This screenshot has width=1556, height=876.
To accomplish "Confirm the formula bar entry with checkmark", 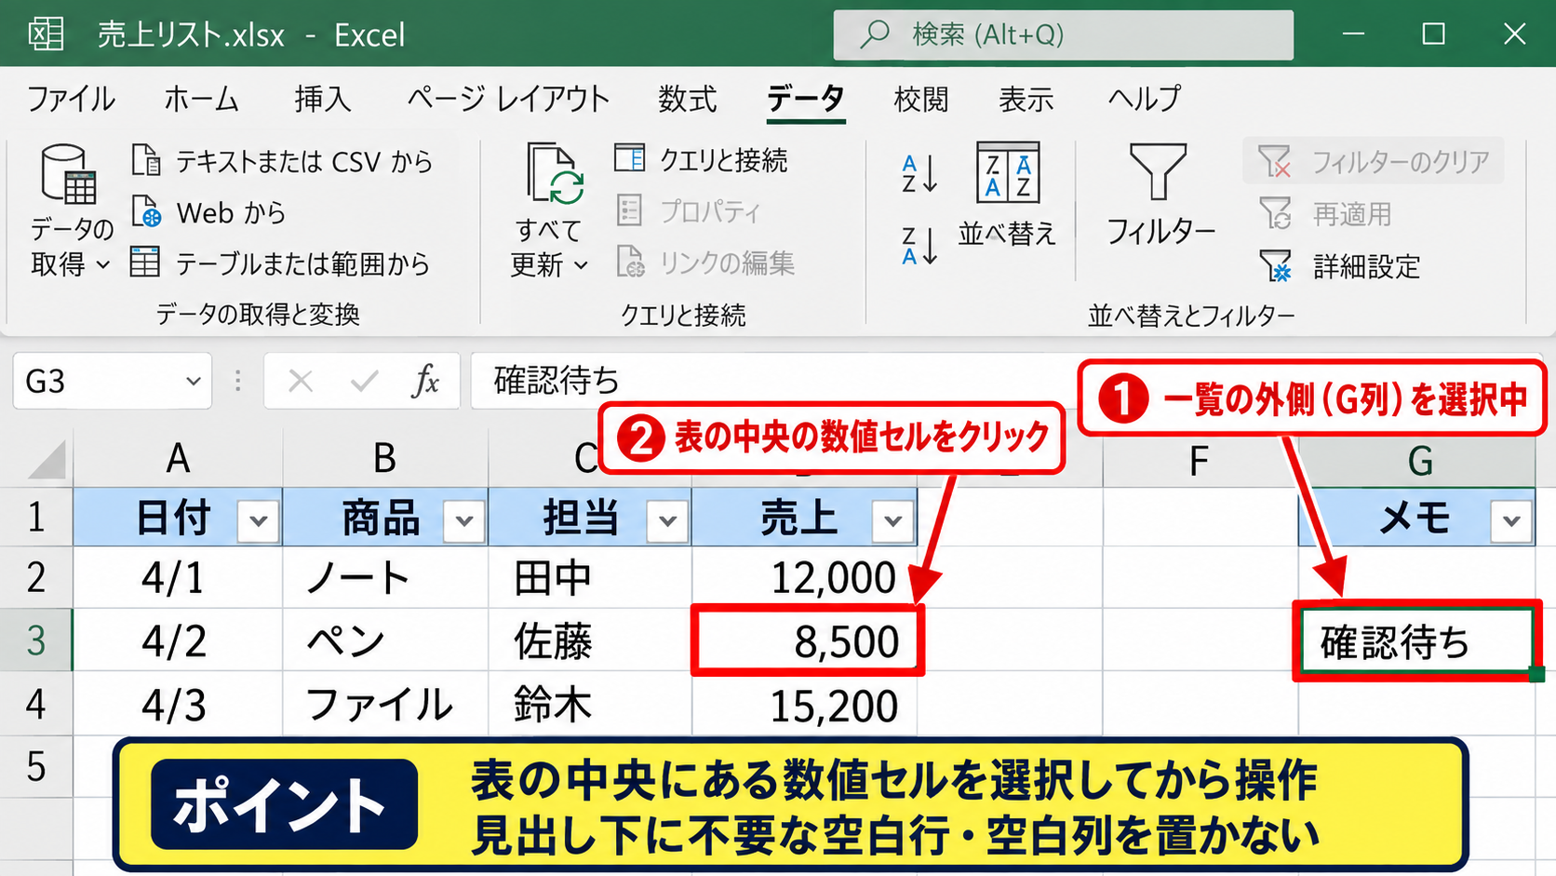I will pyautogui.click(x=364, y=381).
